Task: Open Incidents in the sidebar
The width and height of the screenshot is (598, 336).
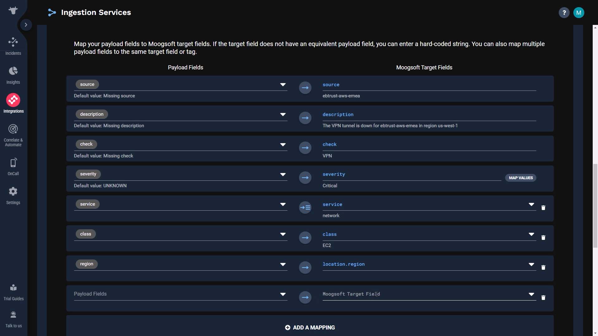Action: pos(13,46)
